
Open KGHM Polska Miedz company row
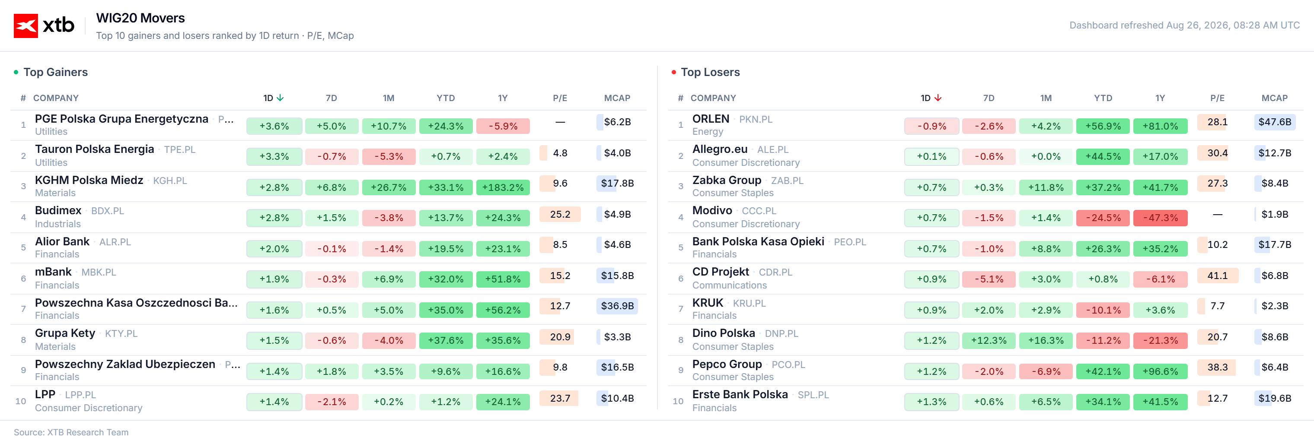pos(328,187)
